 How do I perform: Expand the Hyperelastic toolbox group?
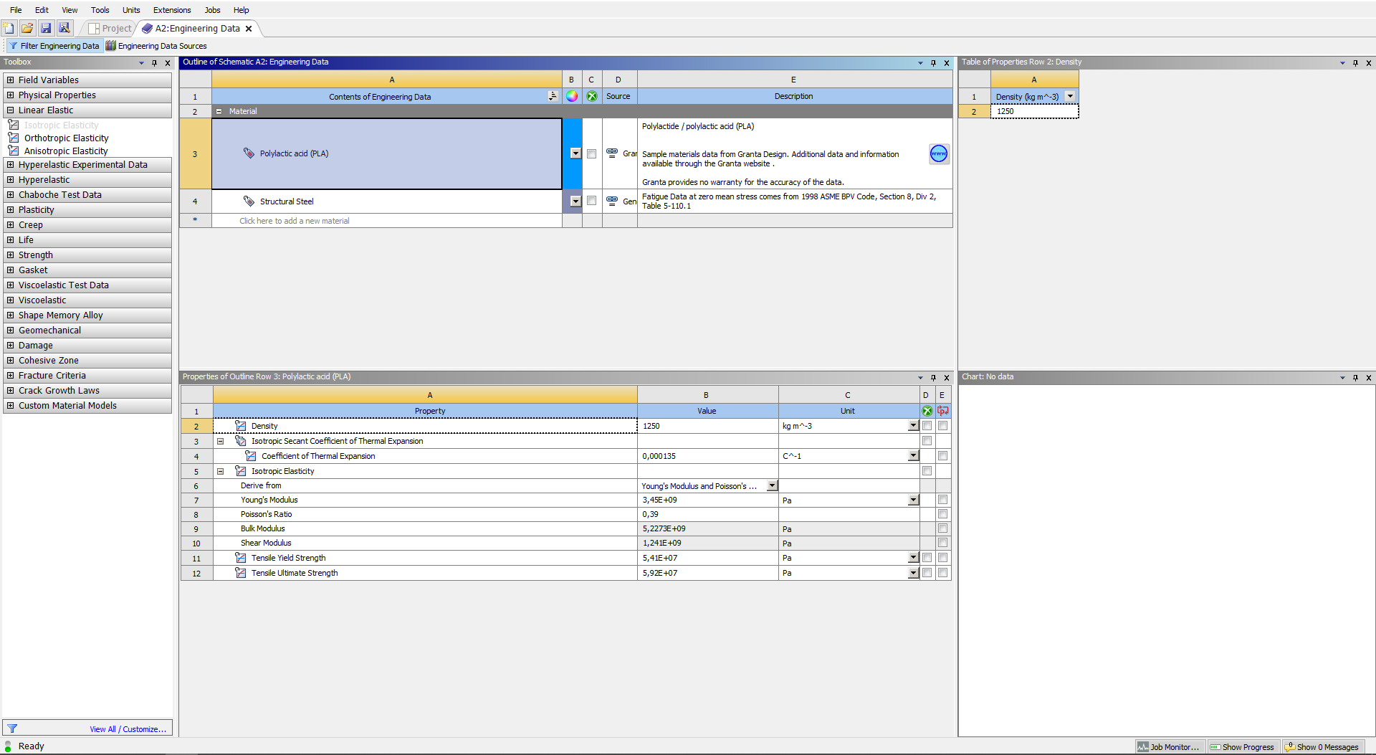click(11, 180)
